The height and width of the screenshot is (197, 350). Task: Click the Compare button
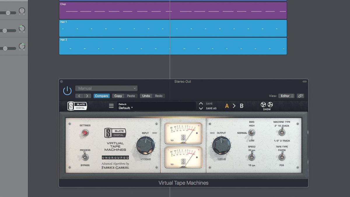101,96
